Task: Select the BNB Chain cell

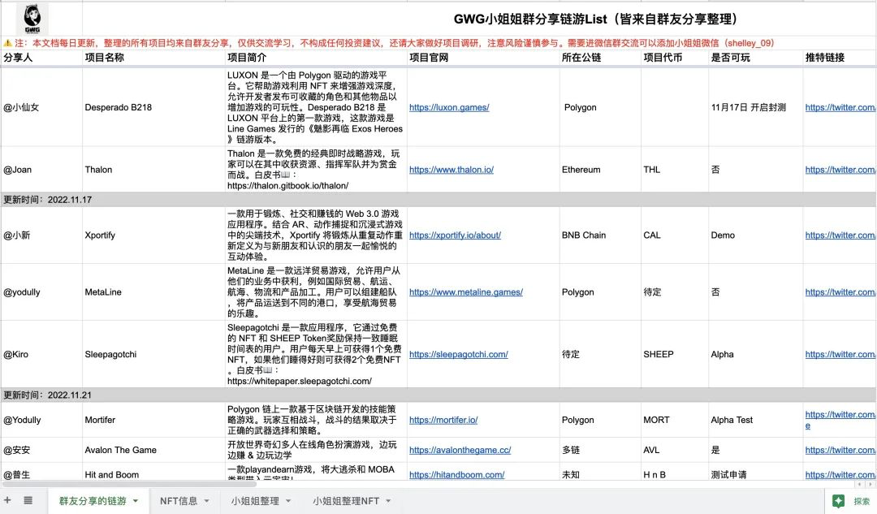Action: 600,235
